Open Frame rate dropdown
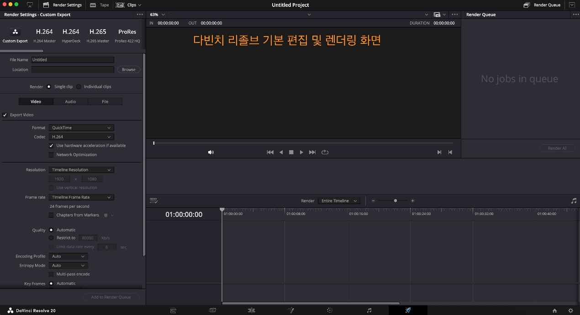The width and height of the screenshot is (580, 315). [x=81, y=197]
